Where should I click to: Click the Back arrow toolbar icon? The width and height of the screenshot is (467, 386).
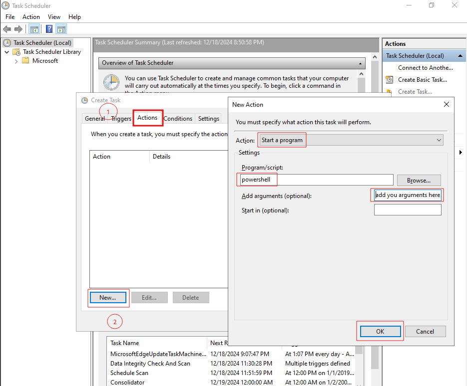(7, 29)
